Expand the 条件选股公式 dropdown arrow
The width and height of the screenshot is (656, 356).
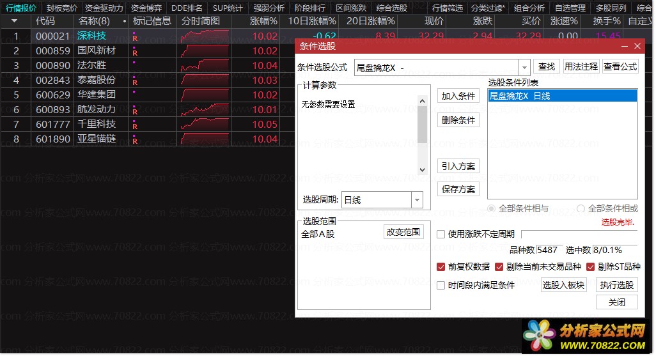click(524, 67)
